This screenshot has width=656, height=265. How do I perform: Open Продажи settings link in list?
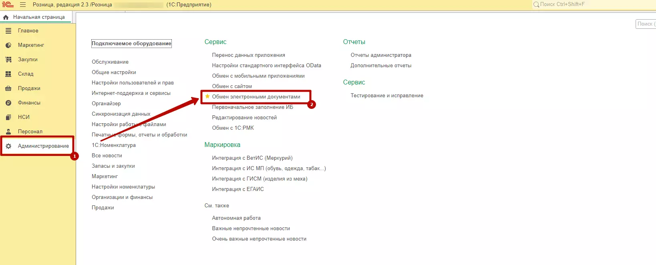[103, 208]
